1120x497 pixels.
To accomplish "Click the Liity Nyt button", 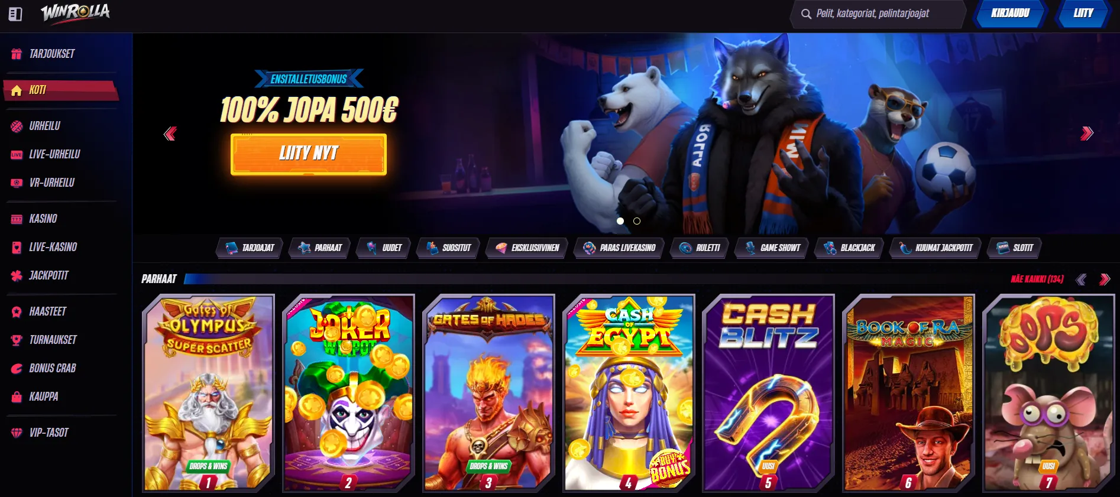I will coord(309,154).
